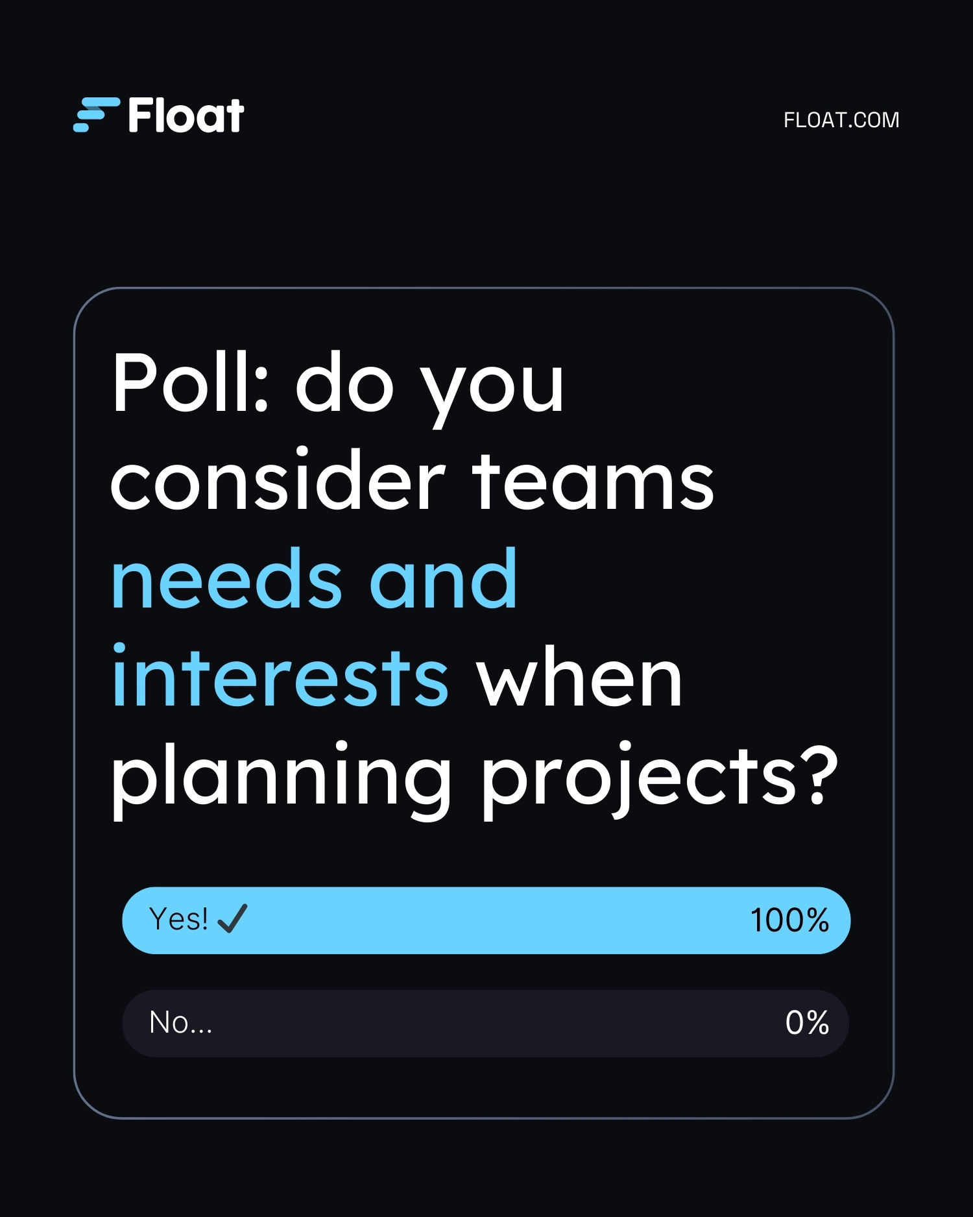973x1217 pixels.
Task: Click the word 'when' in heading
Action: (x=579, y=678)
